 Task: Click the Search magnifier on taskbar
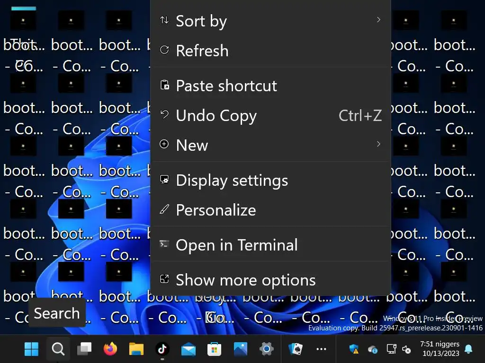[58, 349]
